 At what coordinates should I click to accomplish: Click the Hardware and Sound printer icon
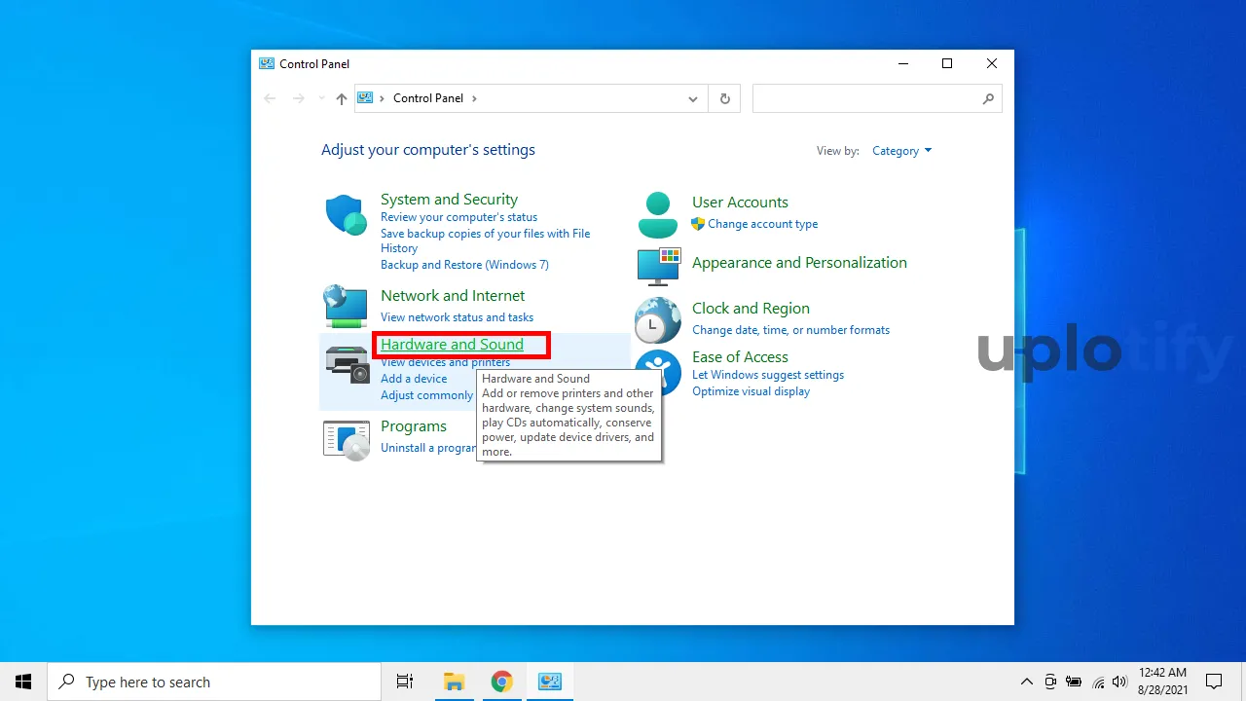pyautogui.click(x=346, y=364)
